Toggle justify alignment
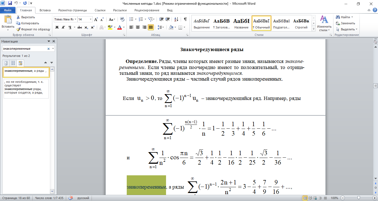 (x=151, y=27)
